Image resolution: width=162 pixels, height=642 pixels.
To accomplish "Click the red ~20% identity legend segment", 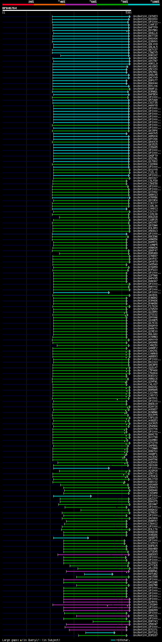I will pos(18,5).
